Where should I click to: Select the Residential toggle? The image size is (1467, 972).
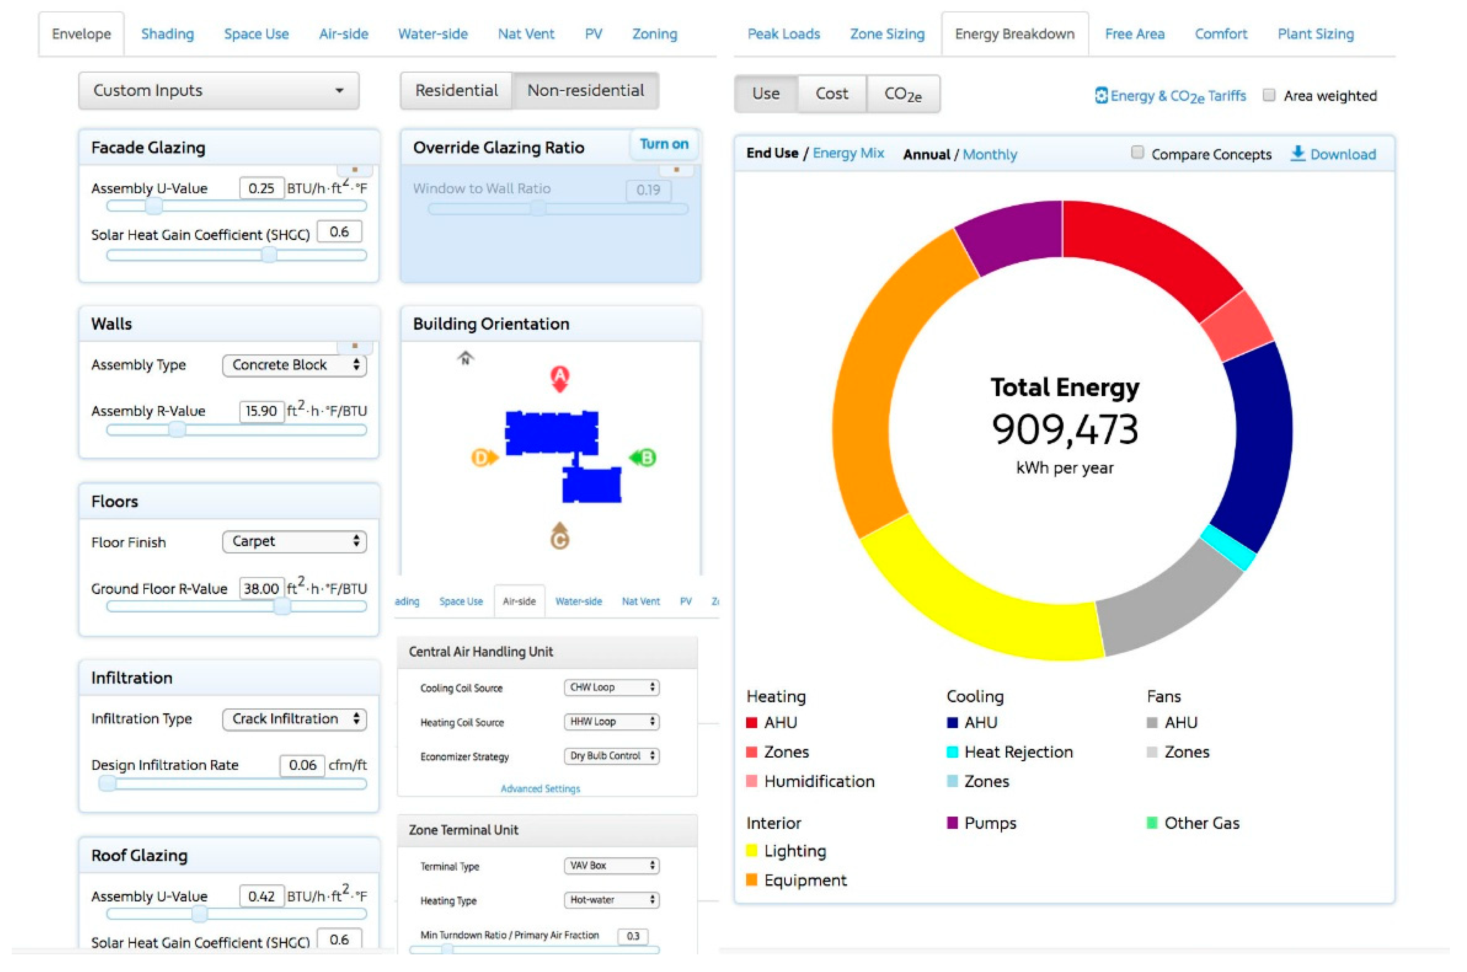pyautogui.click(x=456, y=90)
